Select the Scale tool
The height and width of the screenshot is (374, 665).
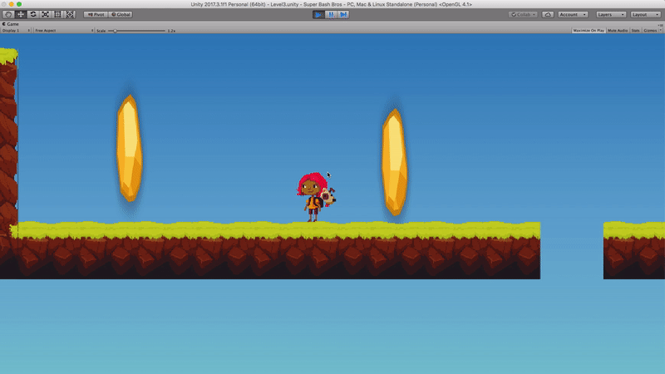click(x=45, y=14)
